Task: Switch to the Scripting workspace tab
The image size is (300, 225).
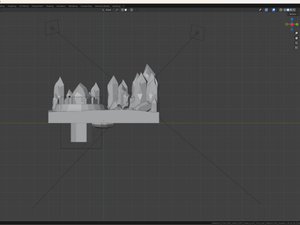Action: [x=116, y=6]
